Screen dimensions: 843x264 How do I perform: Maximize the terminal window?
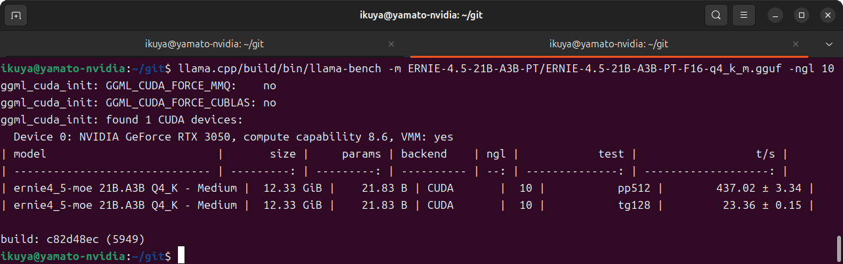801,14
